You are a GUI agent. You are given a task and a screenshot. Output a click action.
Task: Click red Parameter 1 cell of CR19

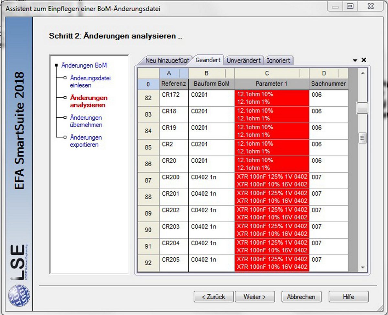pos(272,131)
